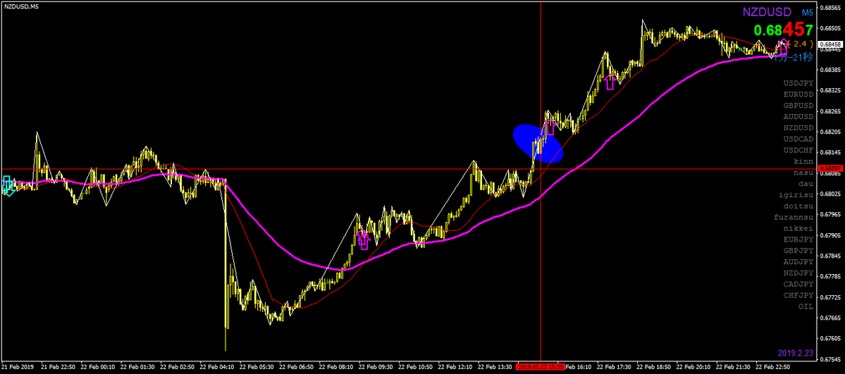Click the NZDUSD,M5 chart title

pos(22,6)
